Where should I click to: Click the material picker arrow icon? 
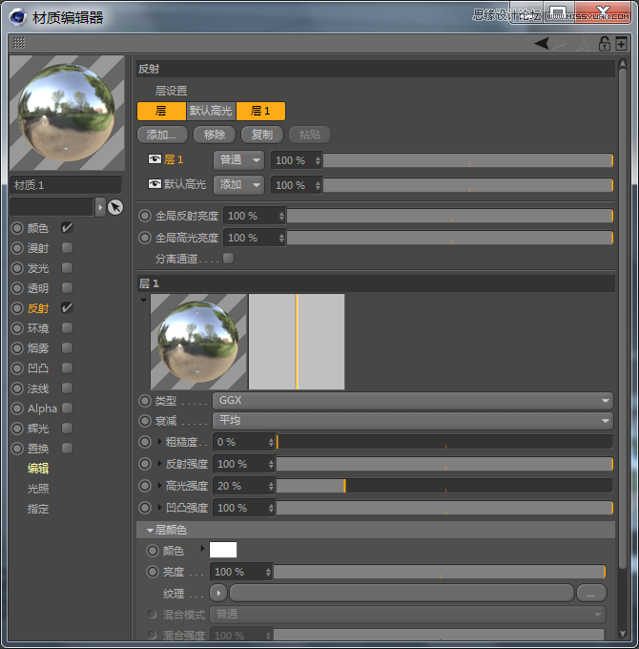click(x=115, y=207)
